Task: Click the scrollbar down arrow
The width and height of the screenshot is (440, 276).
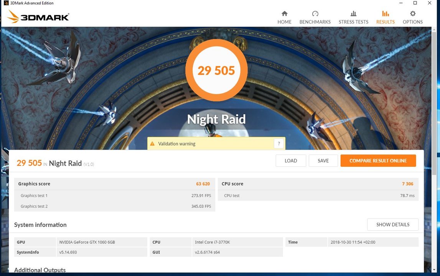Action: (435, 270)
